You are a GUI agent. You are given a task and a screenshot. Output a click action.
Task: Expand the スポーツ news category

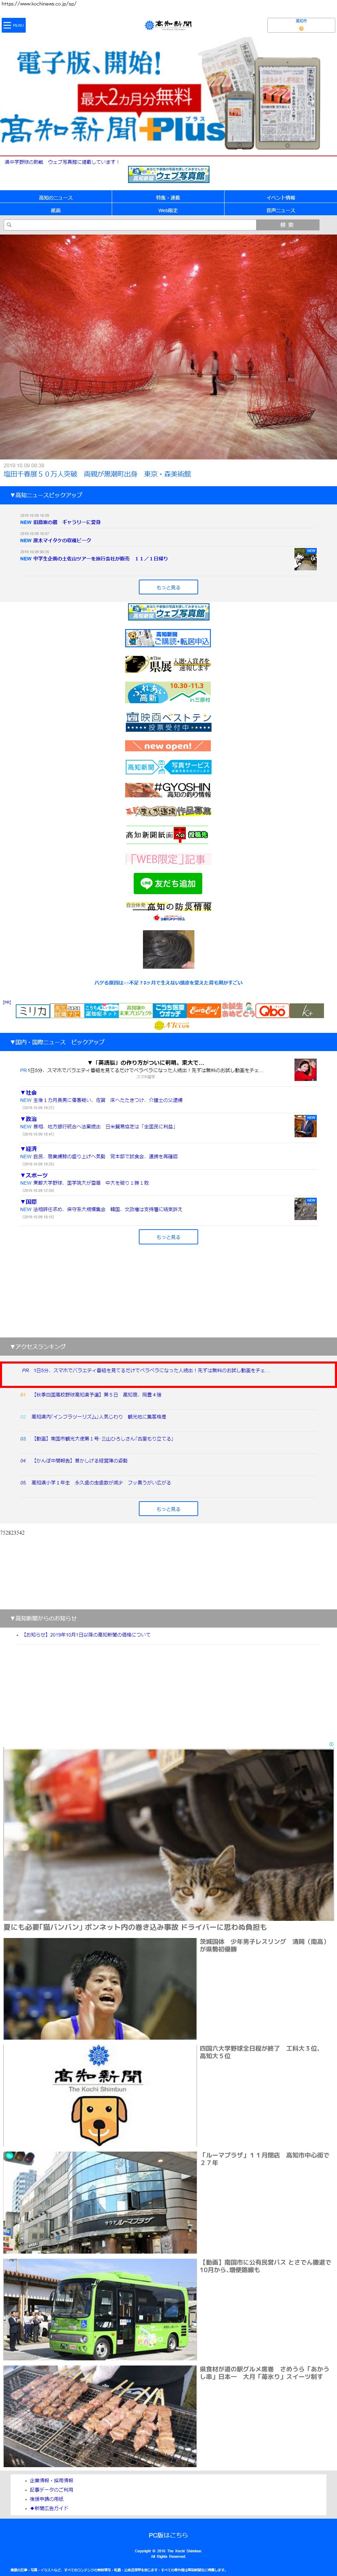tap(34, 1175)
